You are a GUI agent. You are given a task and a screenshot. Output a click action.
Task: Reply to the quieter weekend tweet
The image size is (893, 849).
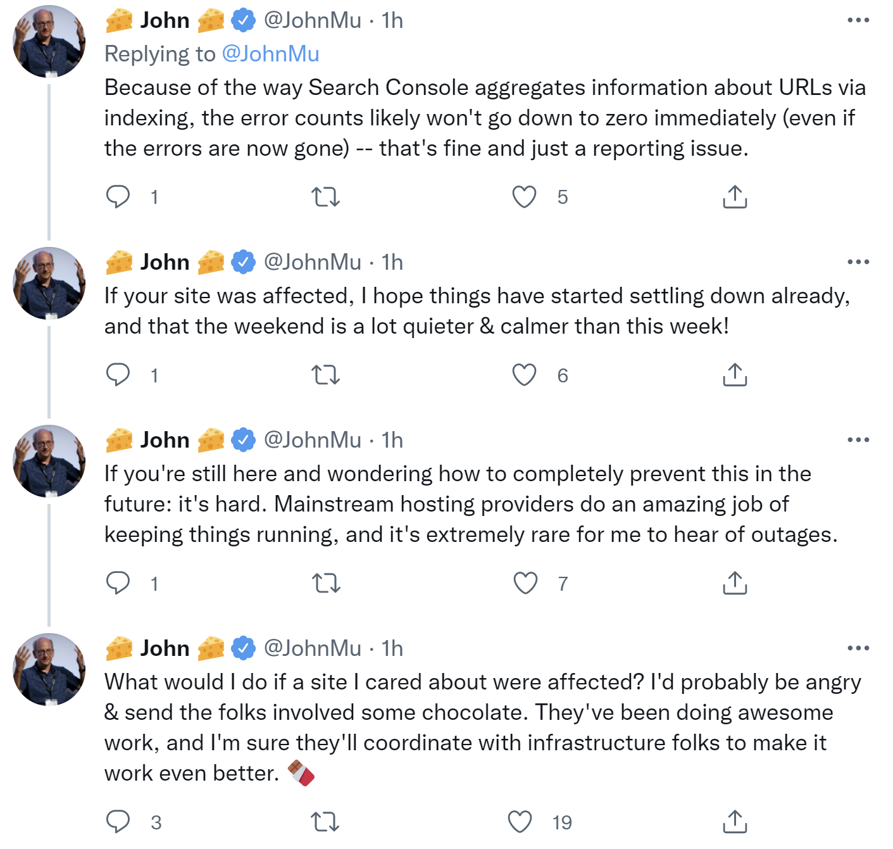(118, 375)
